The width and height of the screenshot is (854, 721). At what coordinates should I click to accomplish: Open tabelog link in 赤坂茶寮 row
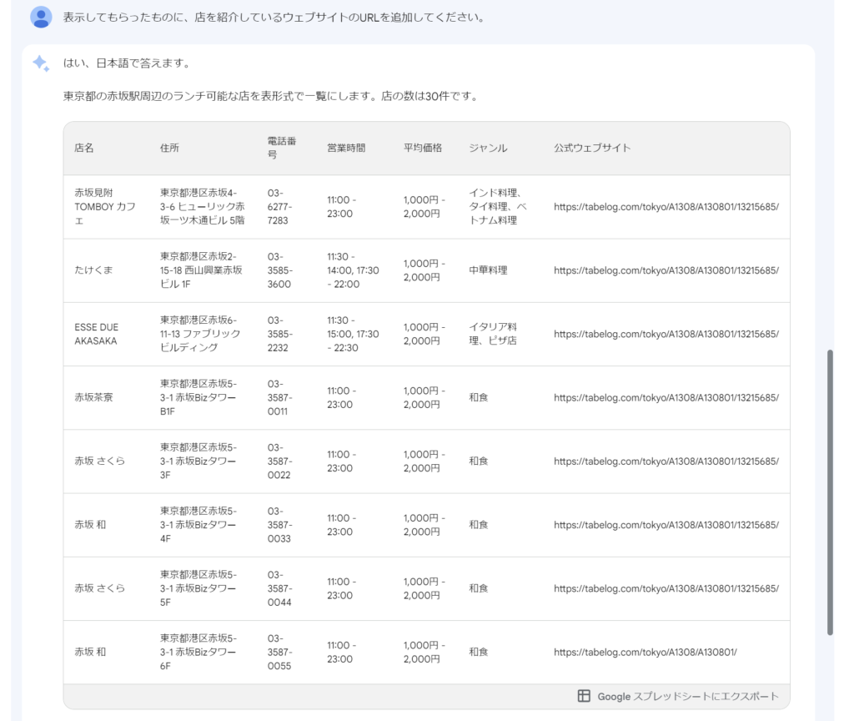pos(666,398)
